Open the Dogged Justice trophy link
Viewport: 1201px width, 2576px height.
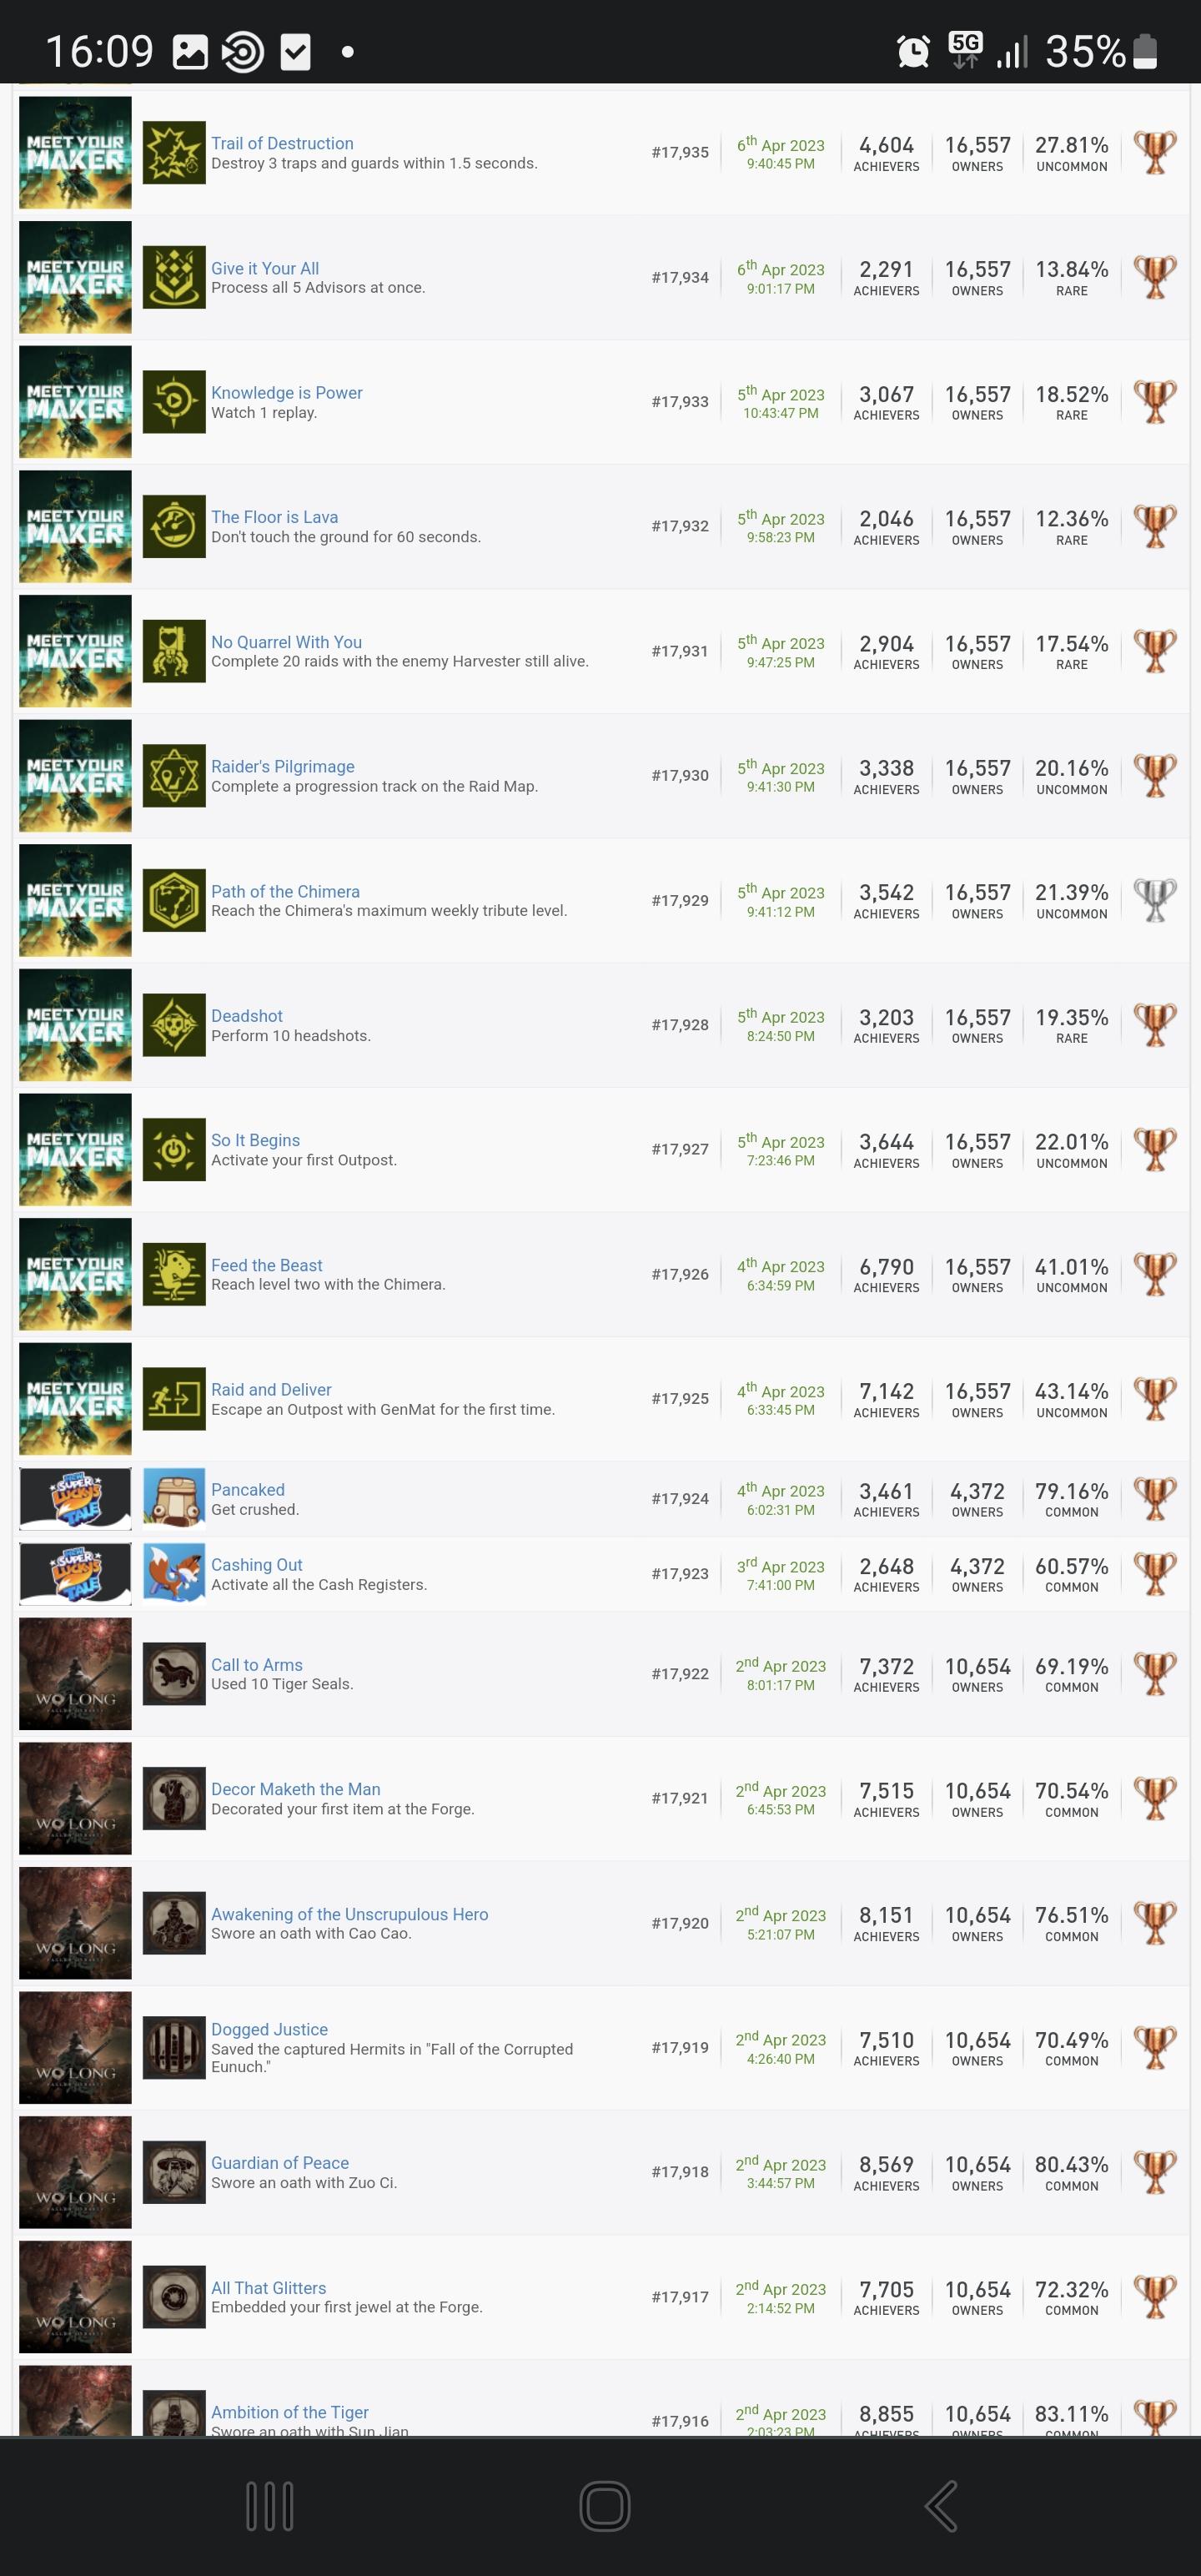pyautogui.click(x=269, y=2029)
